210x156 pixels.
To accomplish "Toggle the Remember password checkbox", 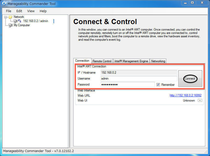I will 158,85.
